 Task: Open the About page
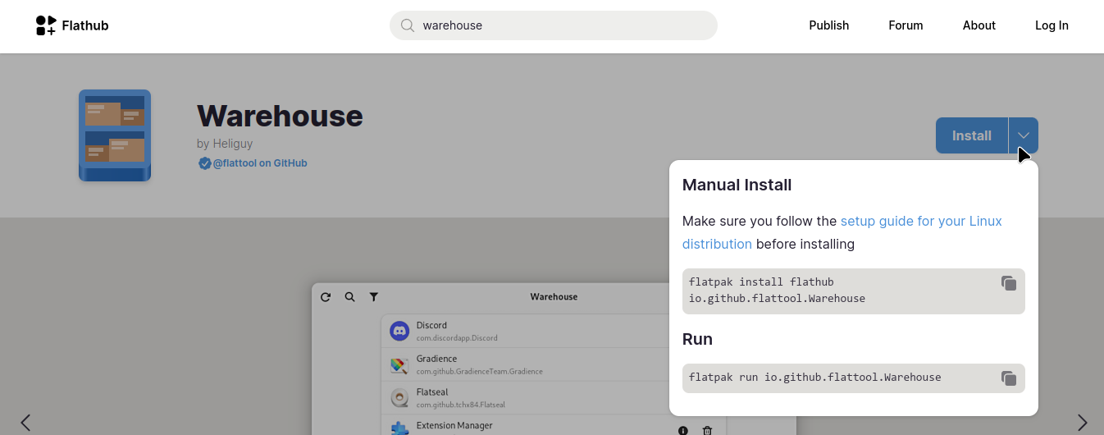point(979,25)
